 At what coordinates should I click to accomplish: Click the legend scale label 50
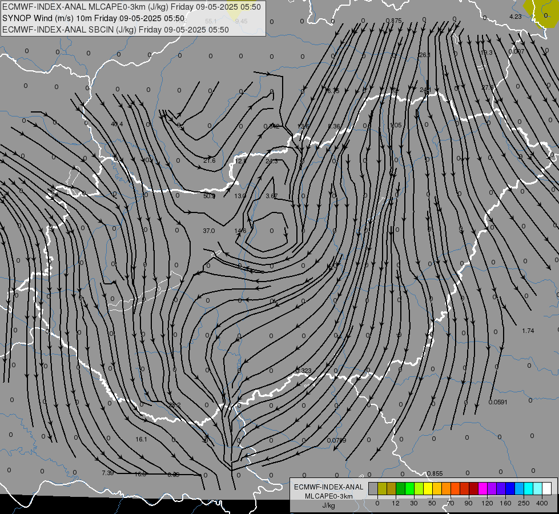click(432, 503)
